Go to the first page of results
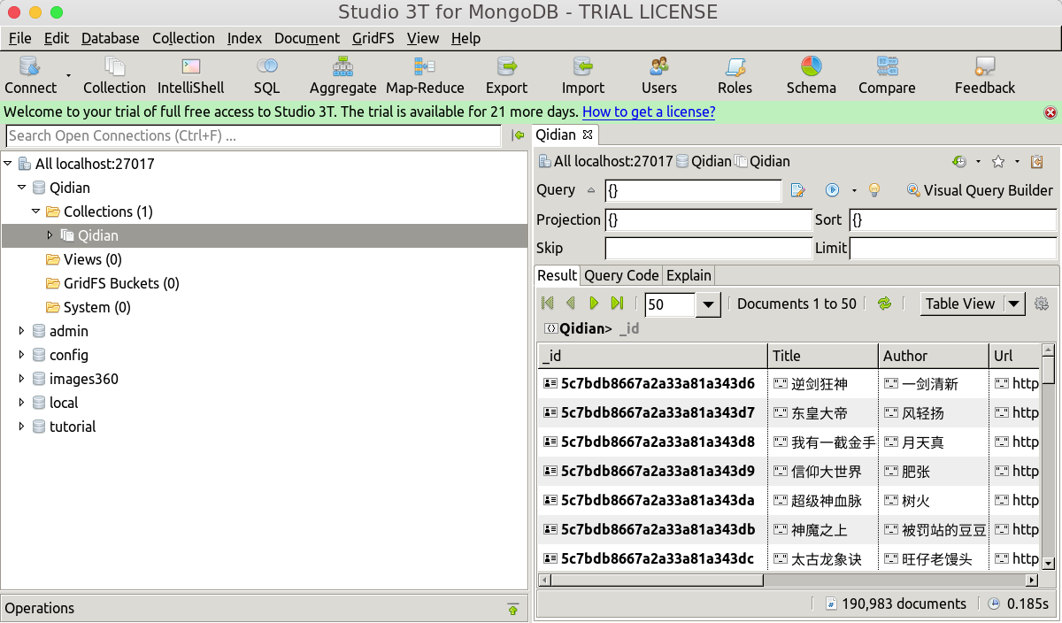 [548, 304]
